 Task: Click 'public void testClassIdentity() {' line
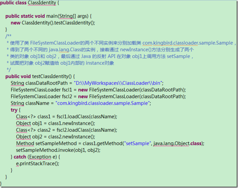pos(40,76)
